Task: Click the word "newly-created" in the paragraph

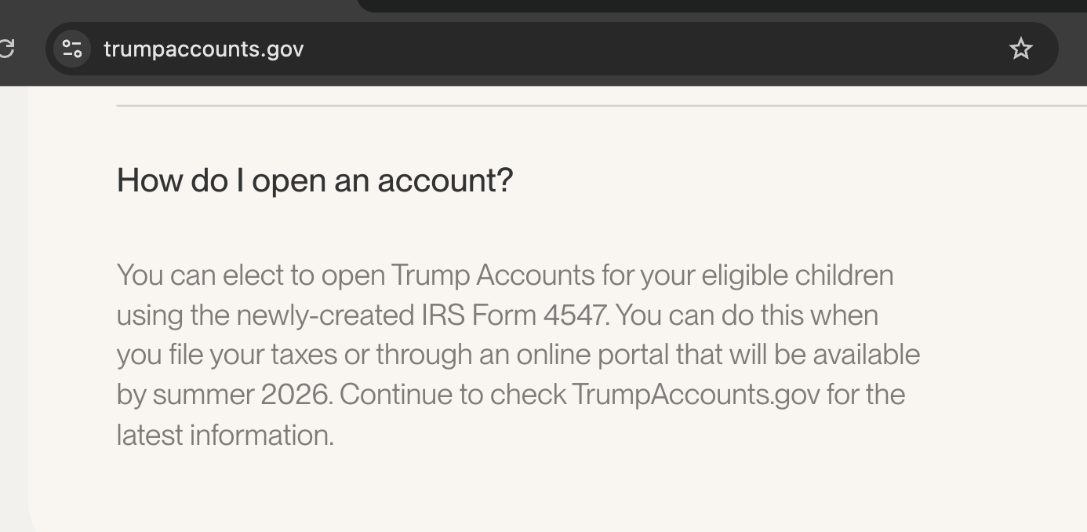Action: 324,315
